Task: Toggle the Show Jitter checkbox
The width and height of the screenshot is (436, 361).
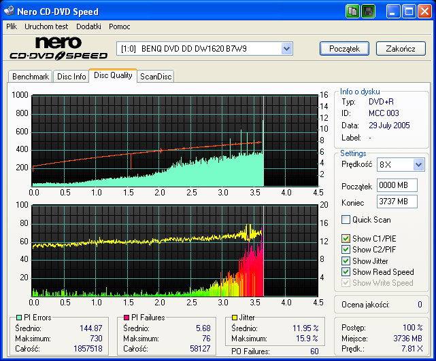Action: tap(346, 261)
